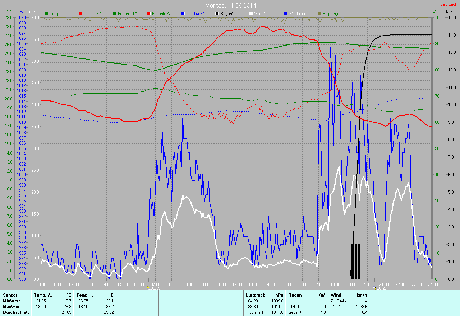Click the red Feuchte A. legend square
Viewport: 460px width, 316px height.
(x=149, y=14)
